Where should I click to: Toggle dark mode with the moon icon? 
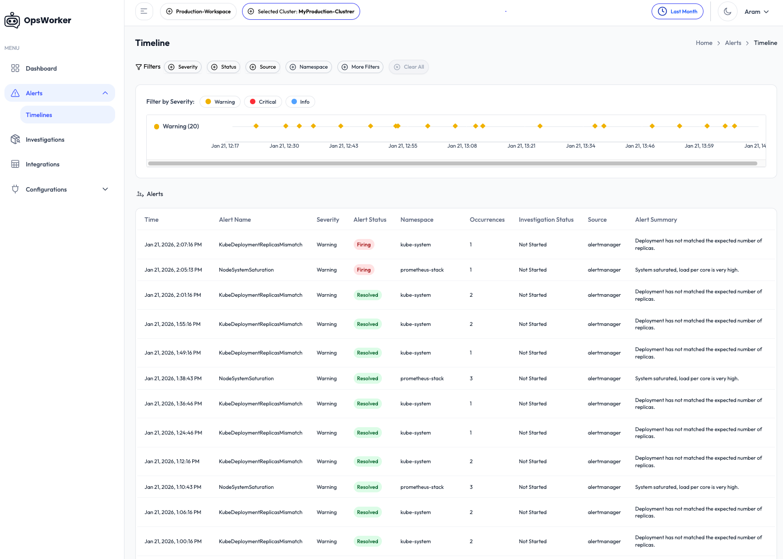coord(727,11)
